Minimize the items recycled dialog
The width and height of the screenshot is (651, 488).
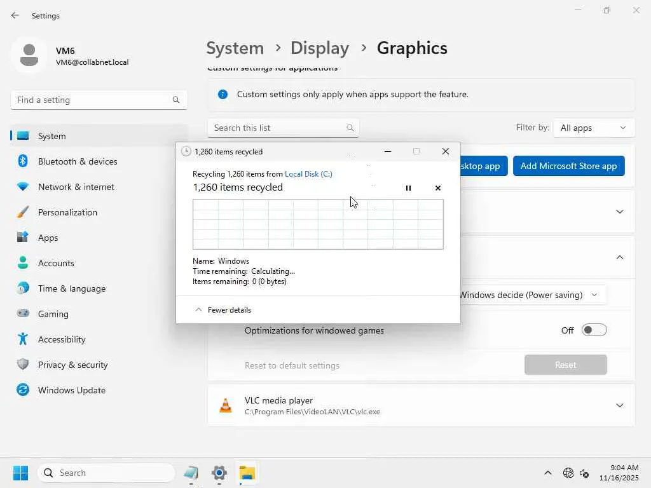point(388,151)
